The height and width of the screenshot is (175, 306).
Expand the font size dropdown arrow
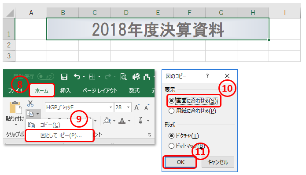[x=129, y=107]
